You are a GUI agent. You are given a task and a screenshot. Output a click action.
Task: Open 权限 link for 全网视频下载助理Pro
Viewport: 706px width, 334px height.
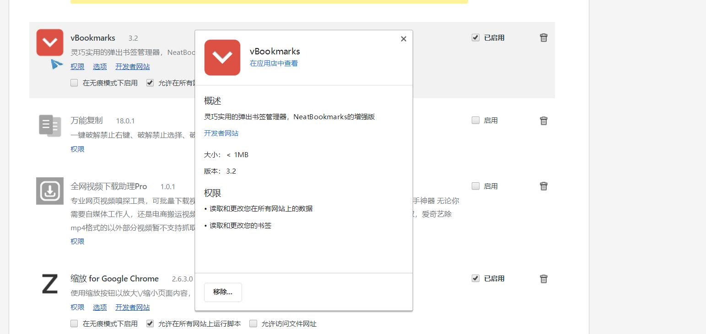tap(77, 241)
